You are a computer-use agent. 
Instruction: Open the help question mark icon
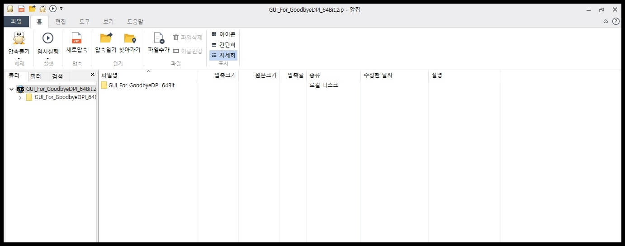click(616, 21)
